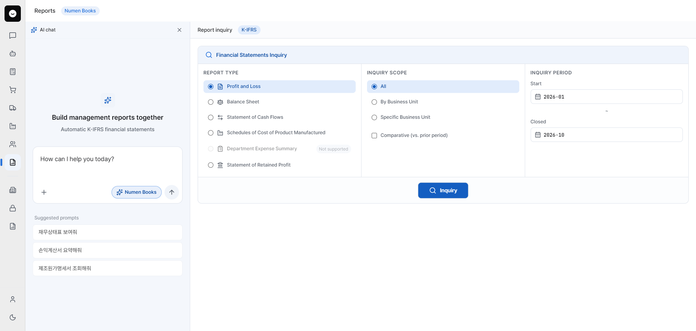Click calendar icon in Closed date field
The height and width of the screenshot is (331, 696).
[x=538, y=135]
